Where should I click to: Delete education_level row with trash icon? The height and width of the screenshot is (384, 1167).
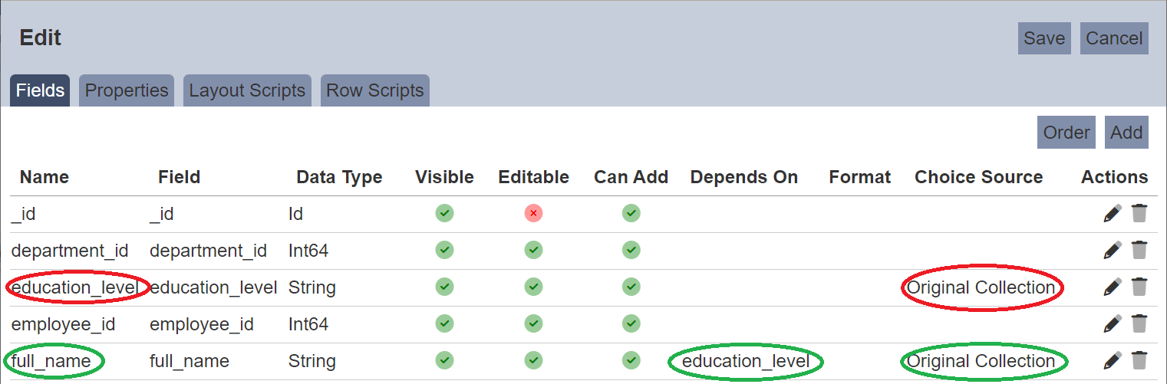(x=1139, y=287)
